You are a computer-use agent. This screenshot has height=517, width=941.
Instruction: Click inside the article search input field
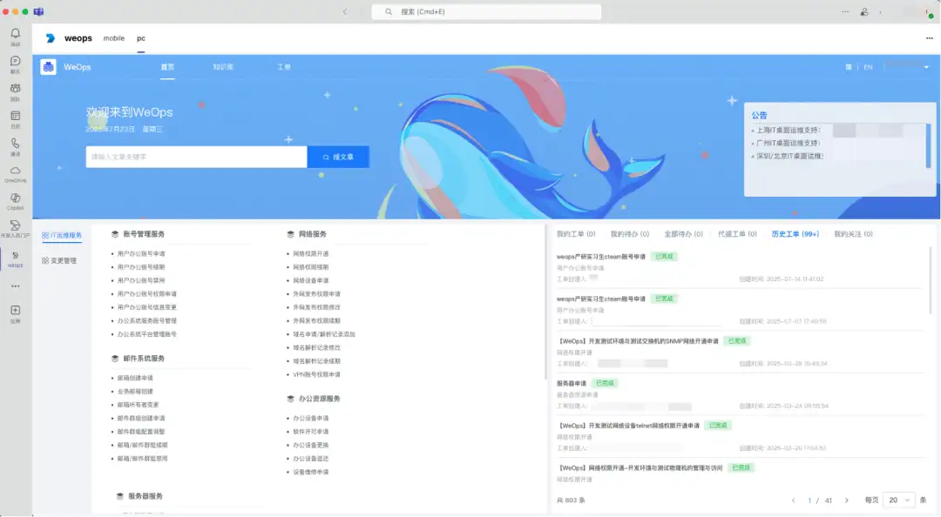(196, 157)
